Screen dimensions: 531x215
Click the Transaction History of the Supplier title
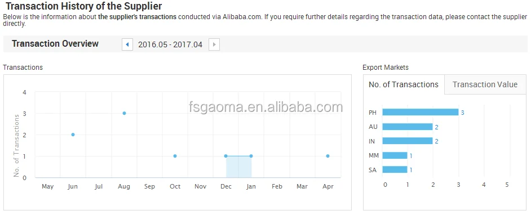83,6
